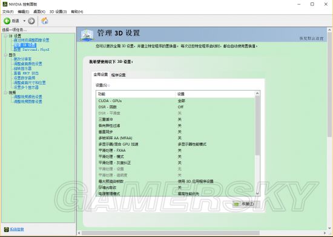Select the greyed 平滑处理 - 透明度 row
333x237 pixels.
(176, 175)
